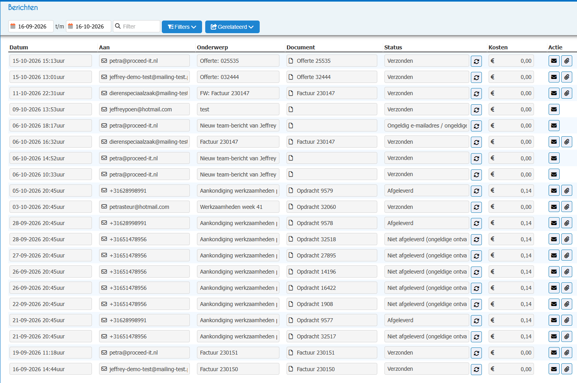The height and width of the screenshot is (383, 577).
Task: Sort by the Onderwerp column header
Action: [212, 47]
